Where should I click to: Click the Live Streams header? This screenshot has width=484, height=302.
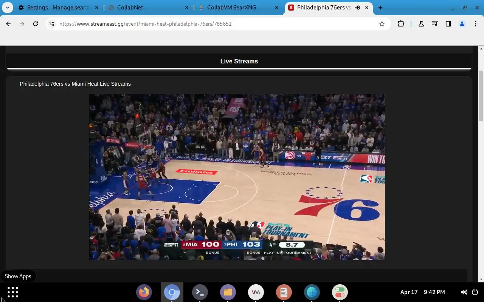click(239, 61)
